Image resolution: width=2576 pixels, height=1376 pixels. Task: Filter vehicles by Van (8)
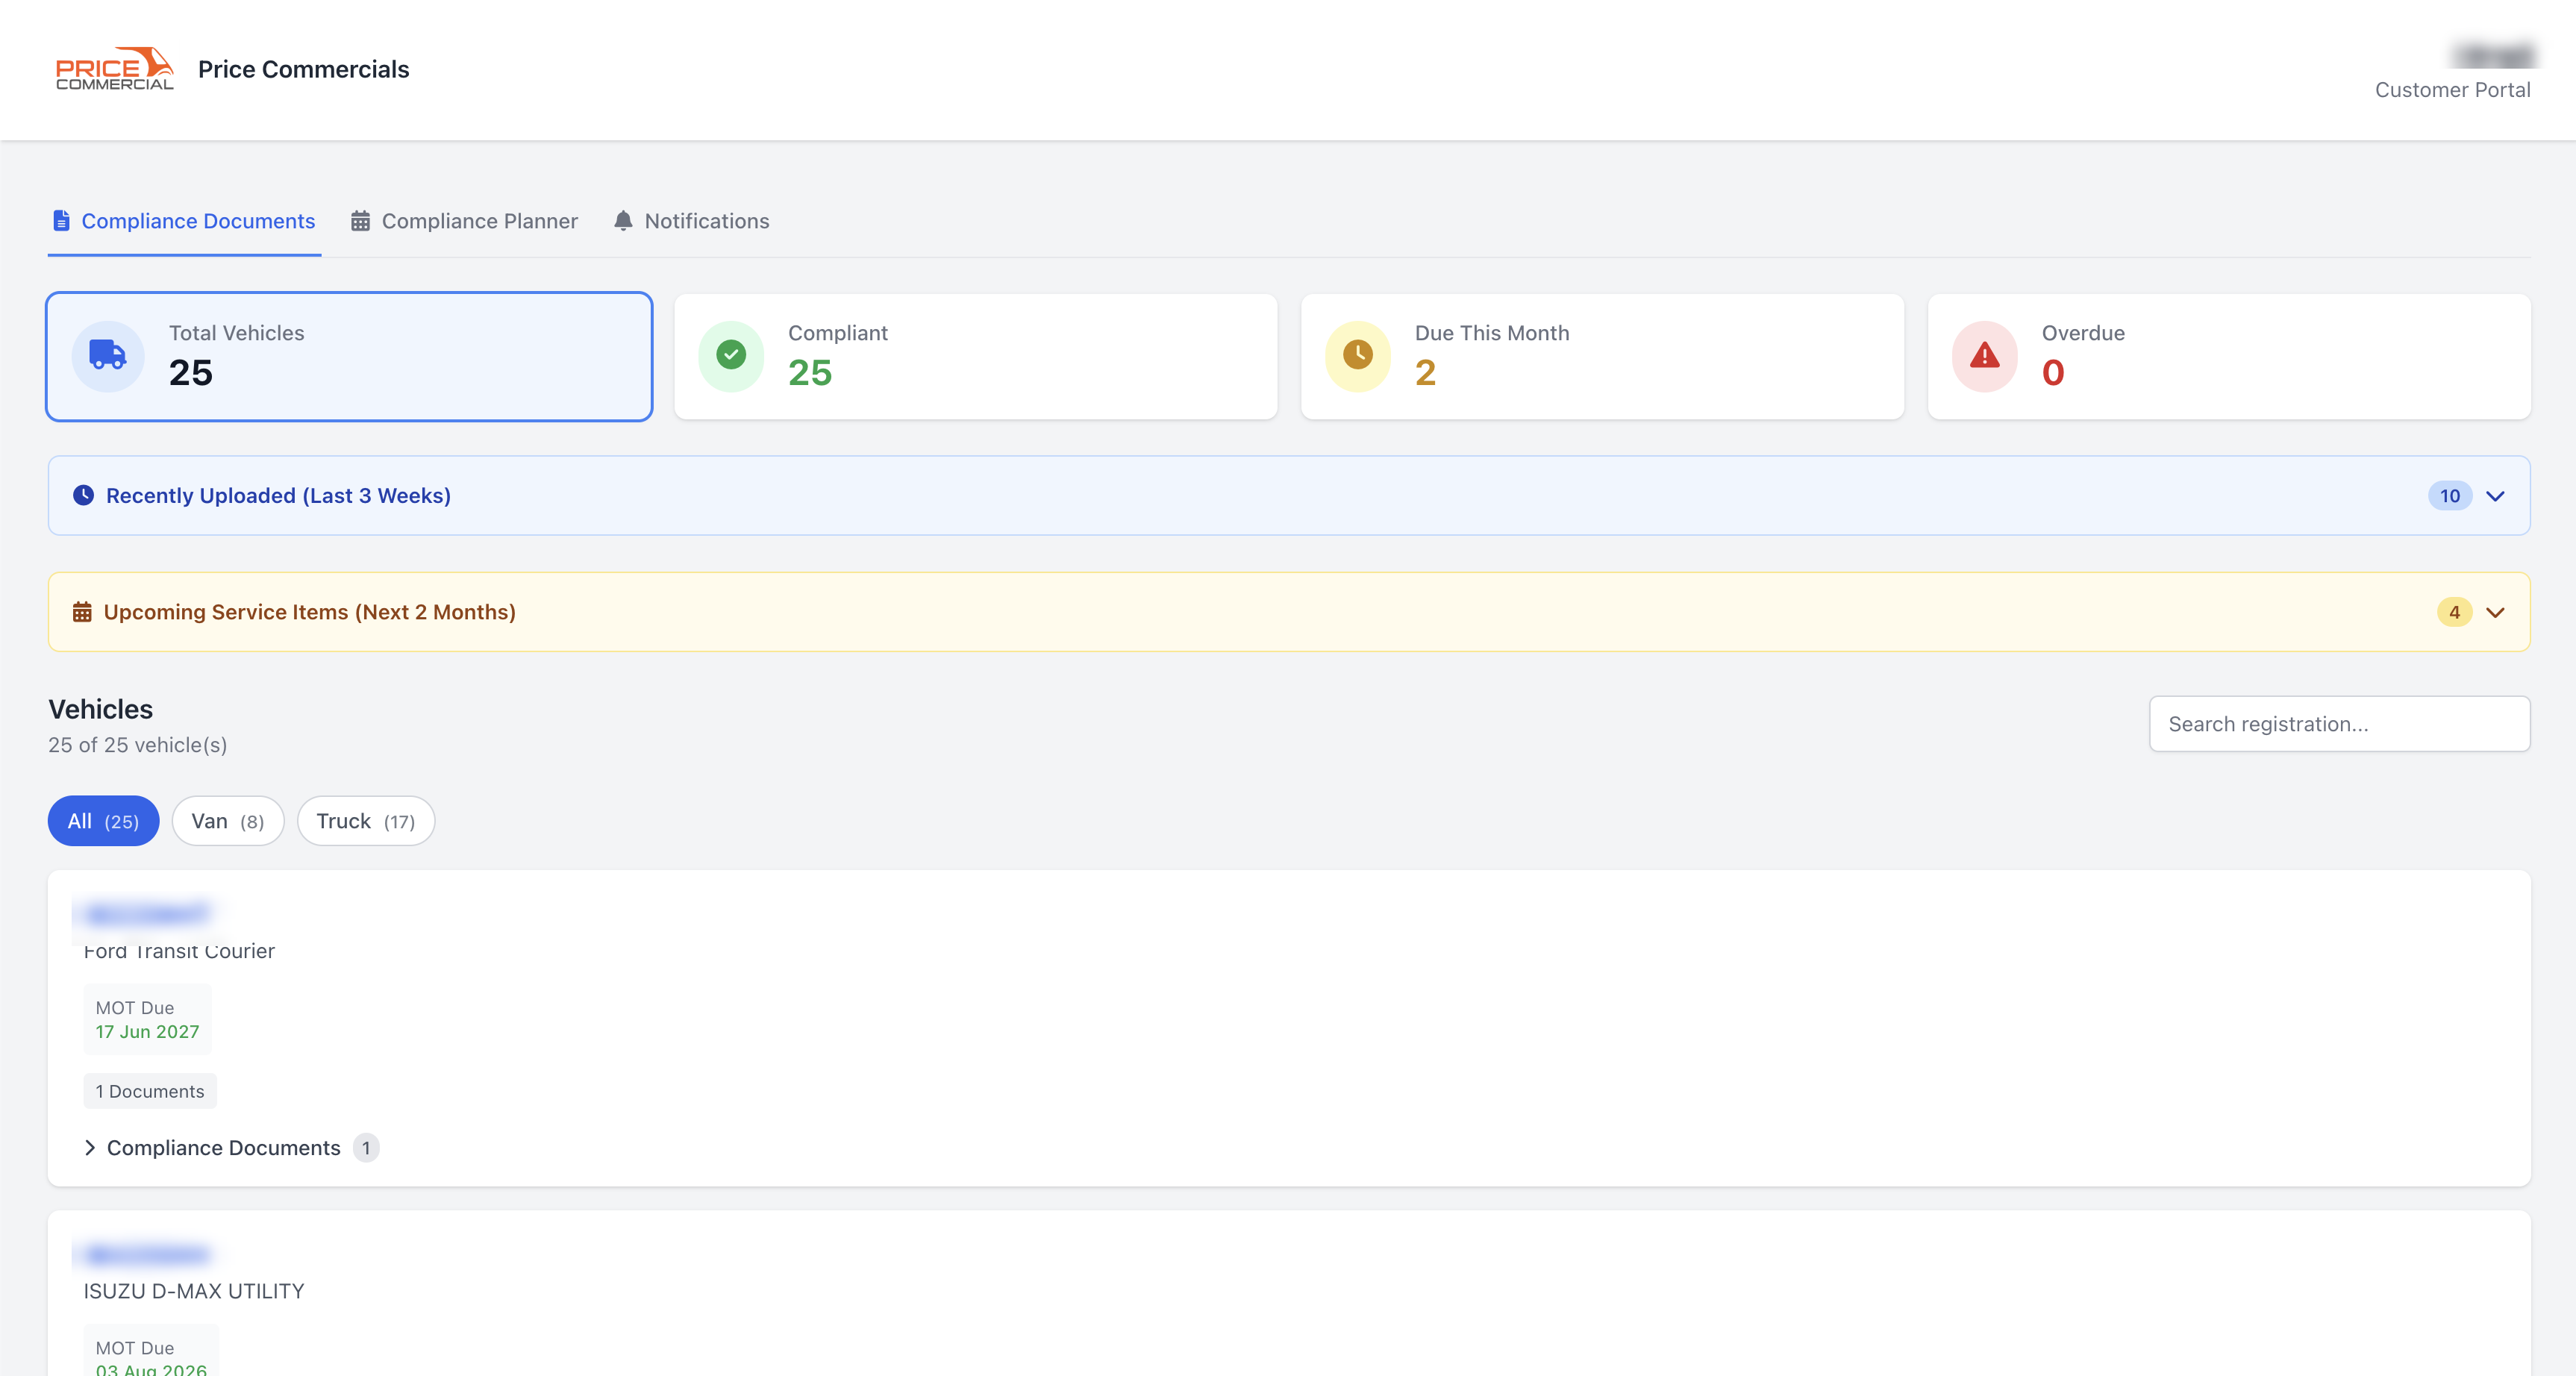tap(228, 821)
